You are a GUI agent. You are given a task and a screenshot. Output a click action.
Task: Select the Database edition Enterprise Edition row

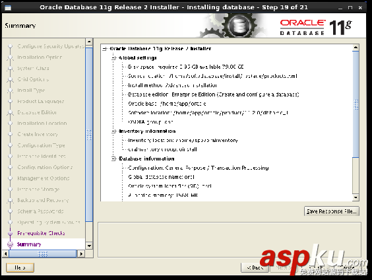[x=214, y=94]
